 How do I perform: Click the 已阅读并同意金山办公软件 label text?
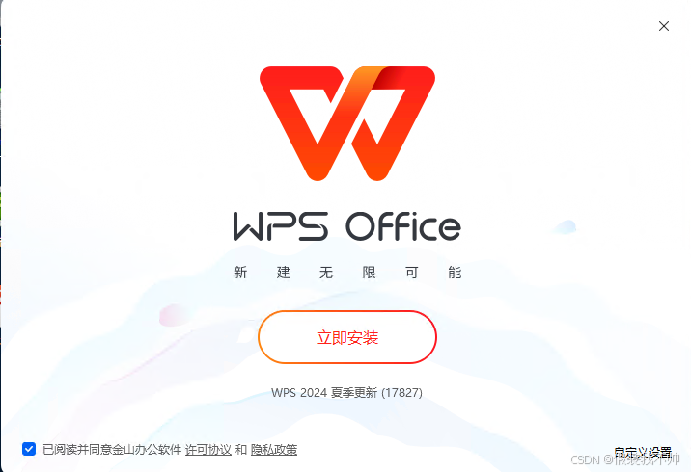click(x=112, y=450)
